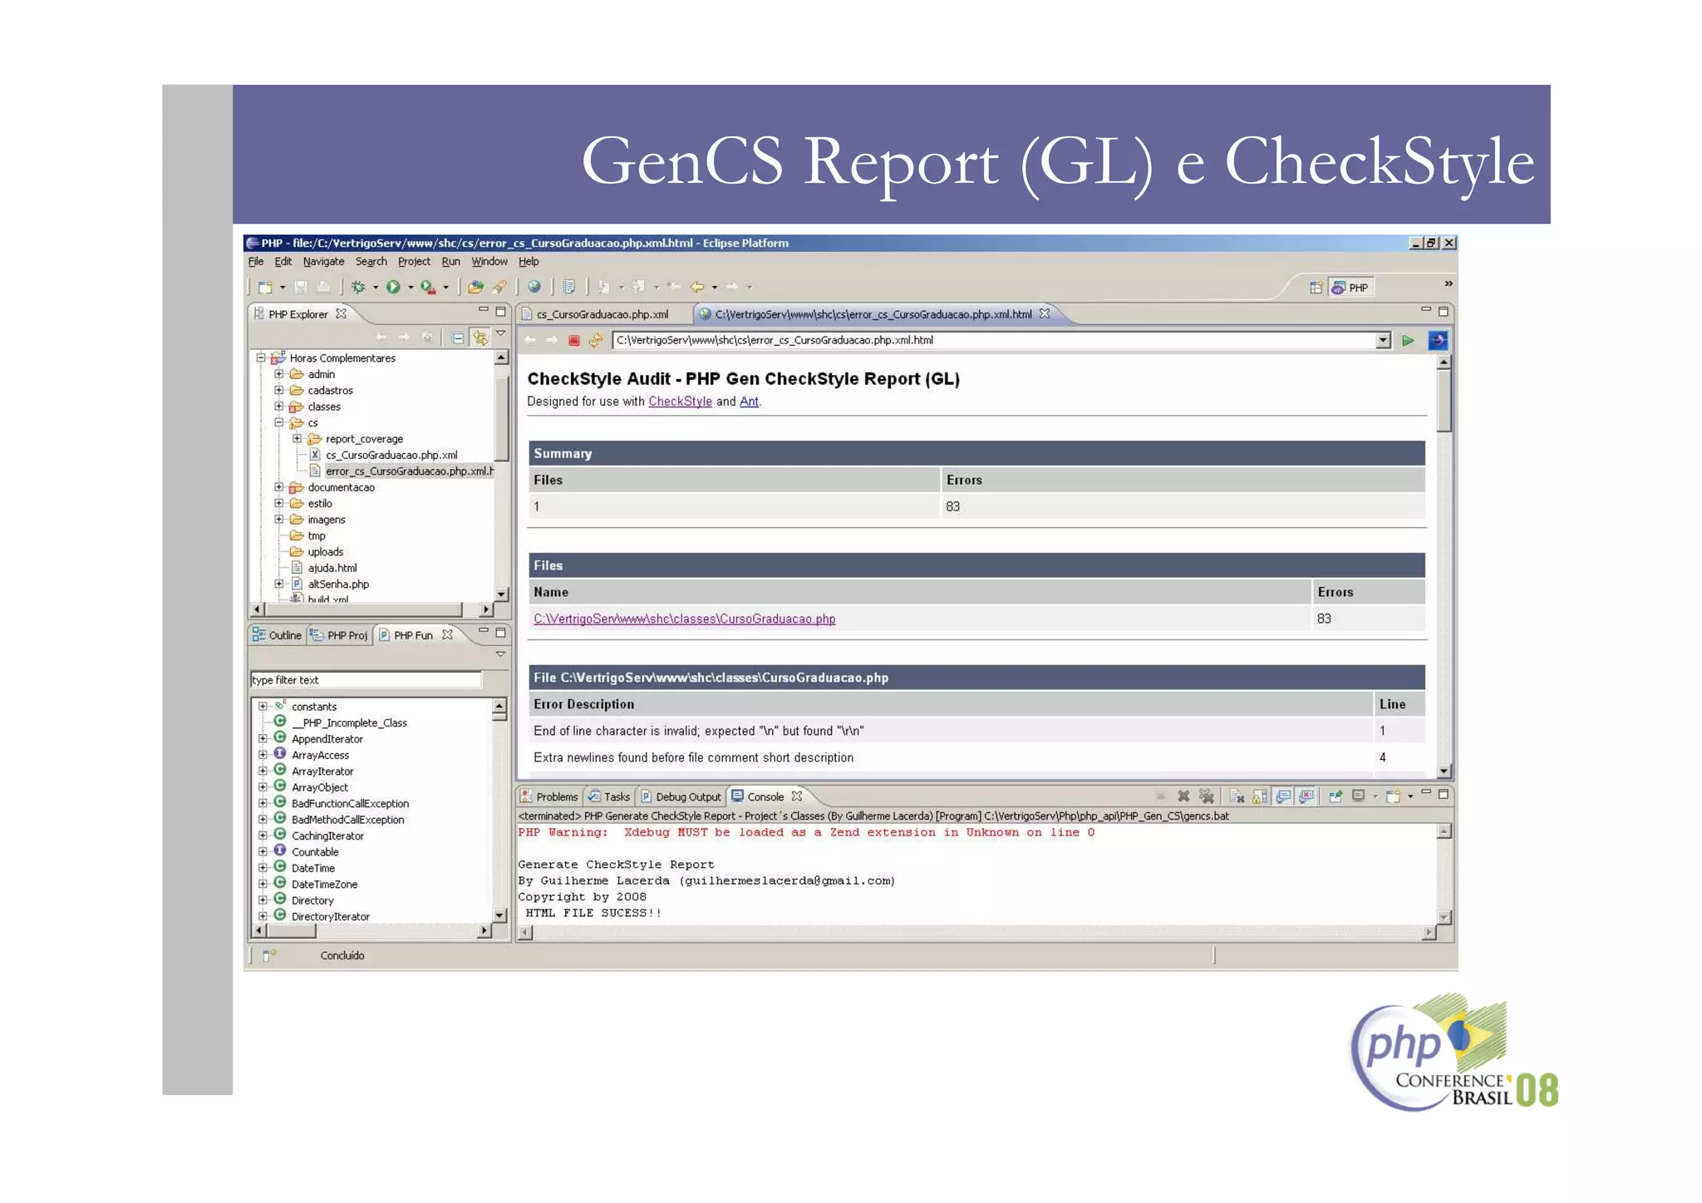Viewport: 1702px width, 1203px height.
Task: Open the browser URL dropdown arrow
Action: point(1383,340)
